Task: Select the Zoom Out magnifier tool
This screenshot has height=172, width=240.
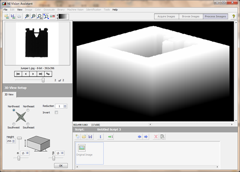Action: 33,16
